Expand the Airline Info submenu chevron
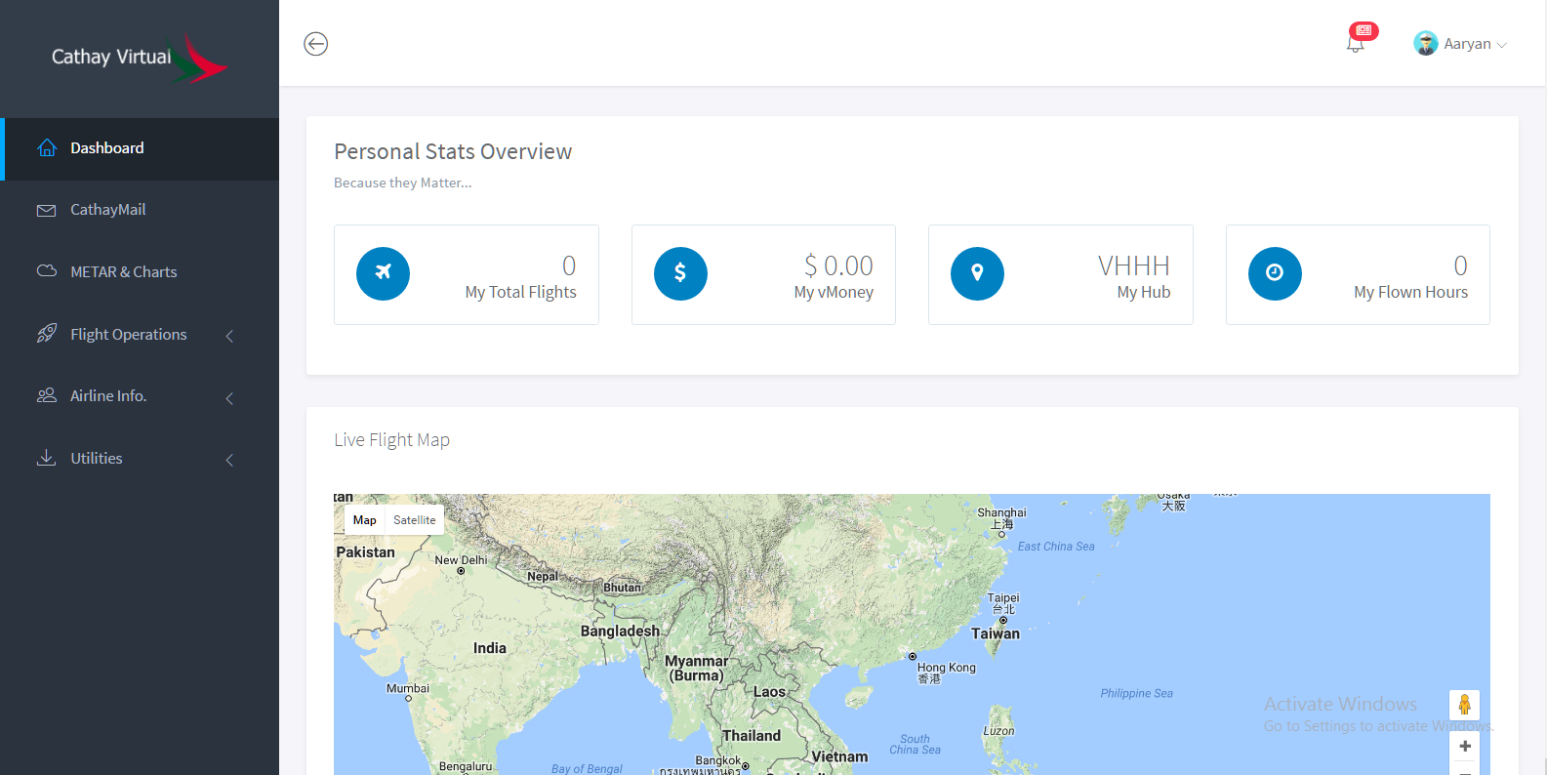 229,398
